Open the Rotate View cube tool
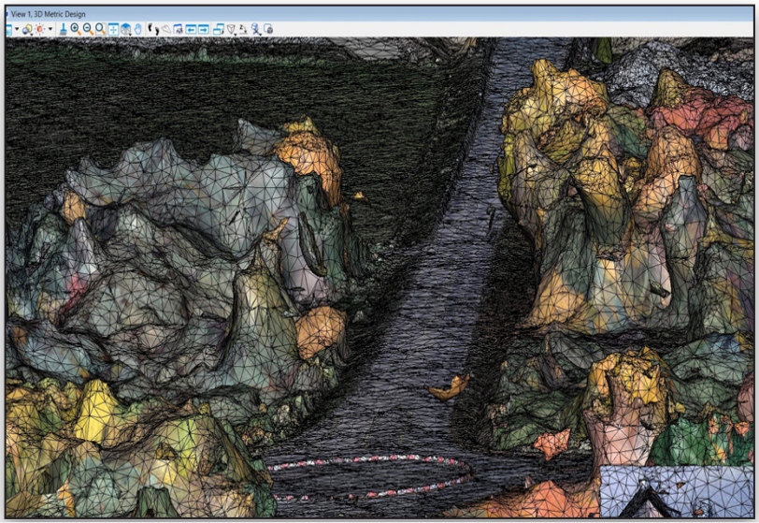The height and width of the screenshot is (523, 759). (126, 30)
